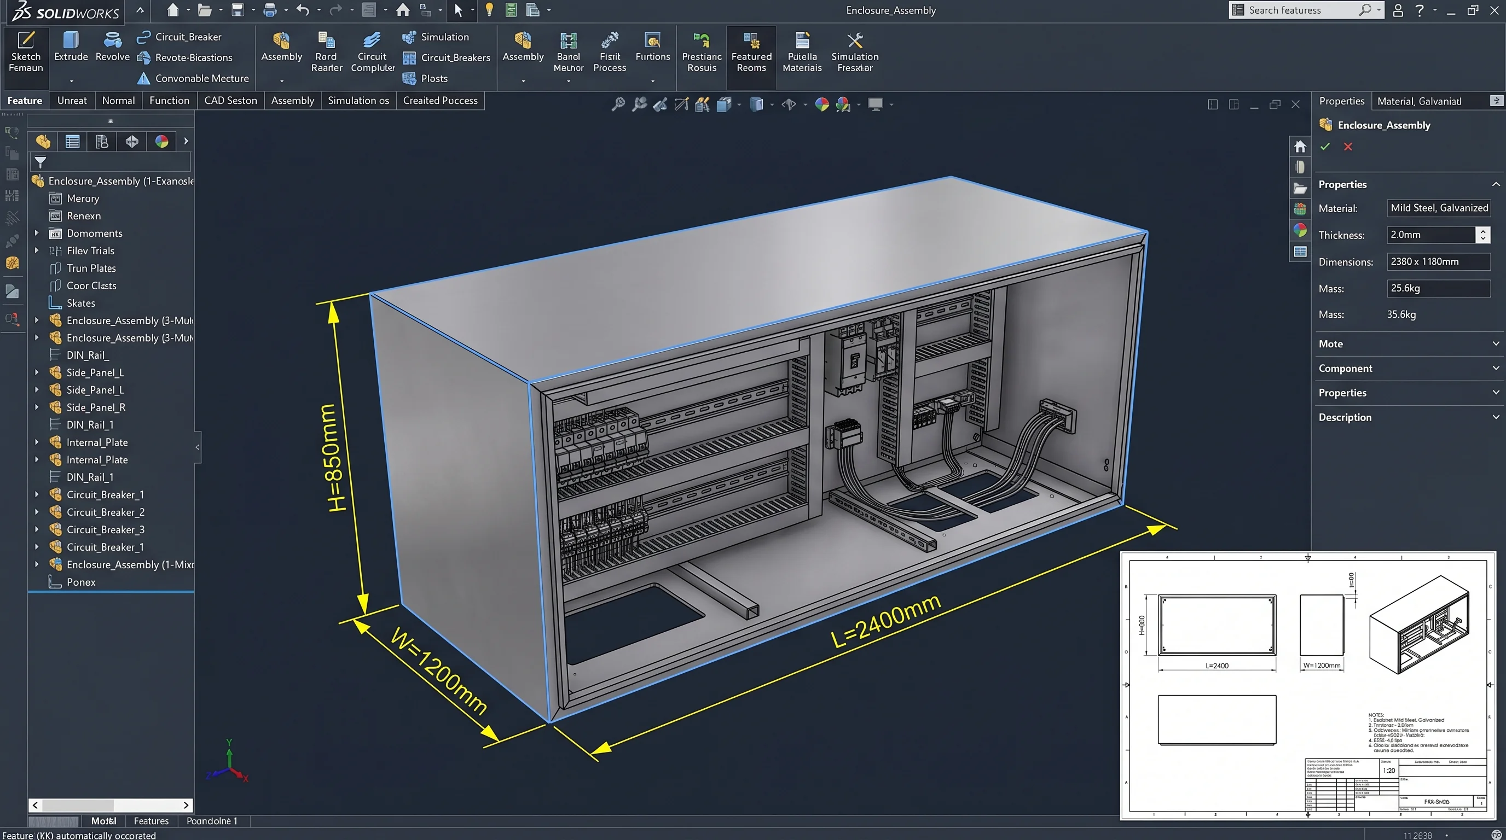Expand Circuit_Breaker_2 tree node
Image resolution: width=1506 pixels, height=840 pixels.
[x=37, y=512]
